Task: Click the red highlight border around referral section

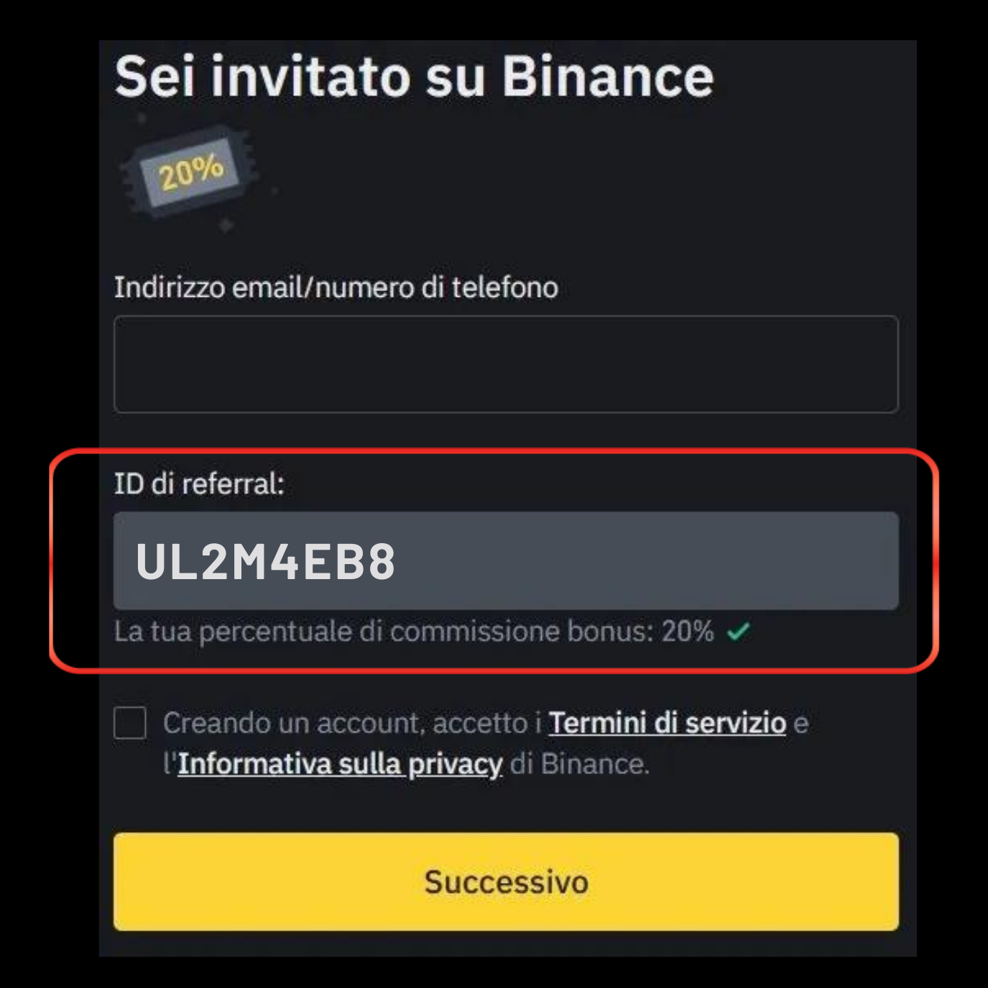Action: [494, 450]
